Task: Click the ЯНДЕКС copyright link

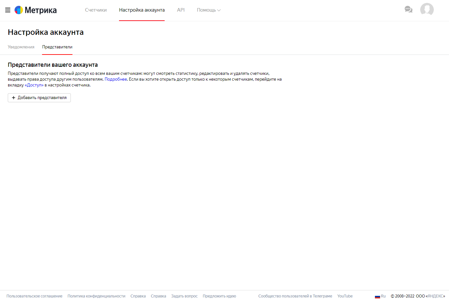Action: pyautogui.click(x=435, y=296)
